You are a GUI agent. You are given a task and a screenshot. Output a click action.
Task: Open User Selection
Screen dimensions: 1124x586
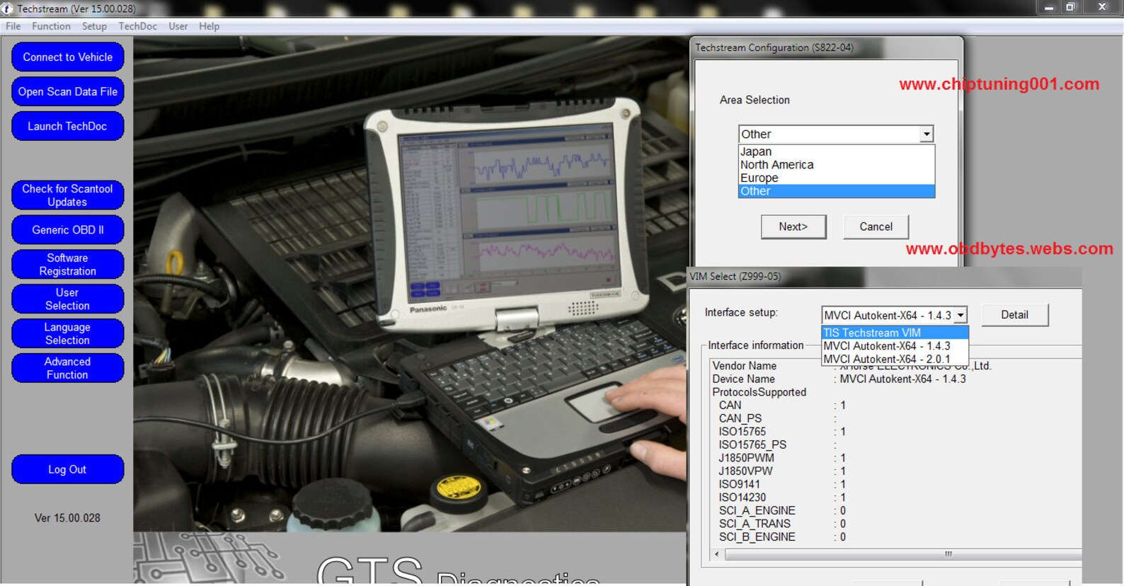[68, 299]
